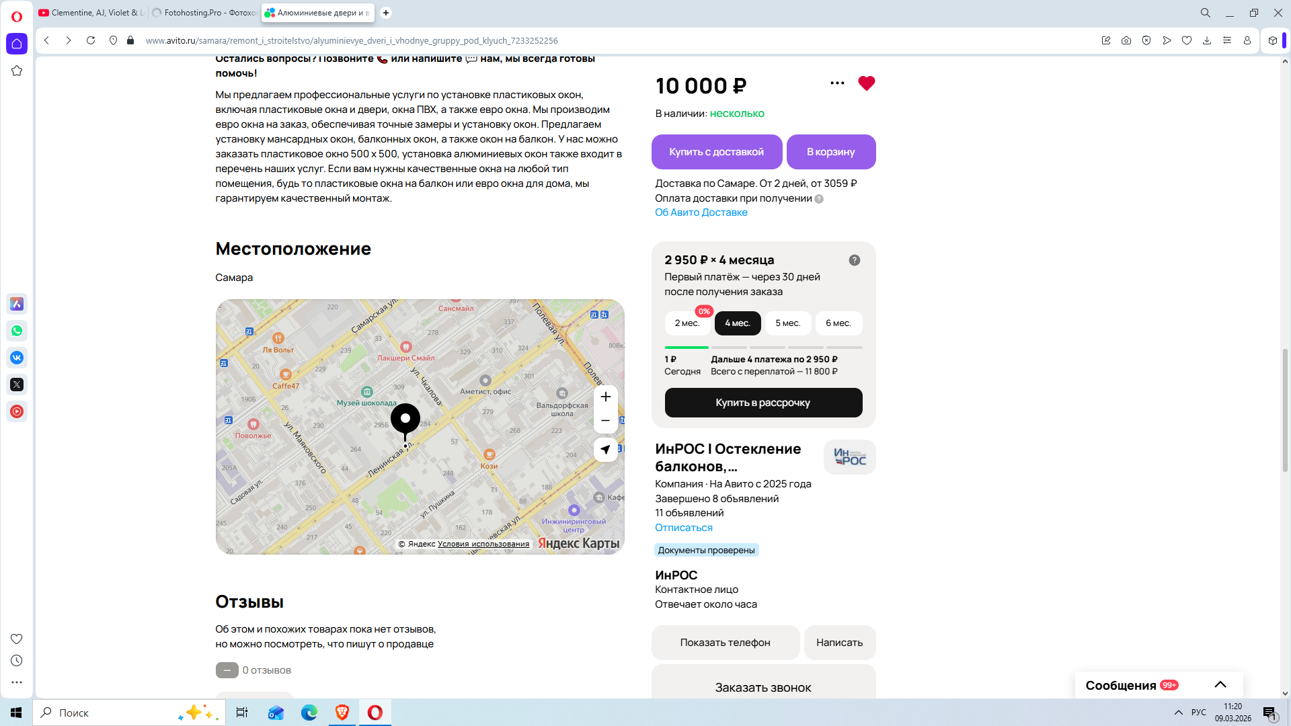Show hidden system tray icons
This screenshot has width=1291, height=726.
(1178, 713)
